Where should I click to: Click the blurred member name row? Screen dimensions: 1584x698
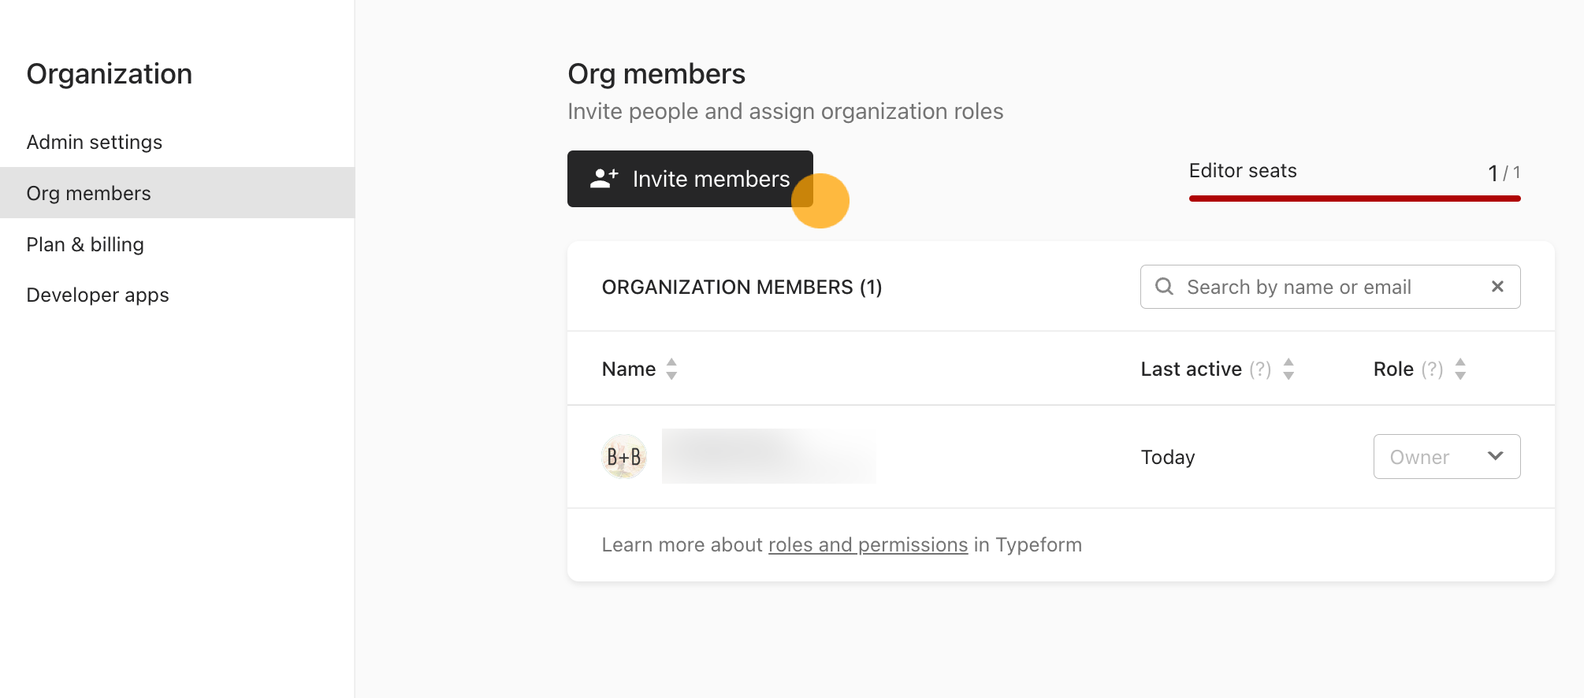click(x=768, y=456)
